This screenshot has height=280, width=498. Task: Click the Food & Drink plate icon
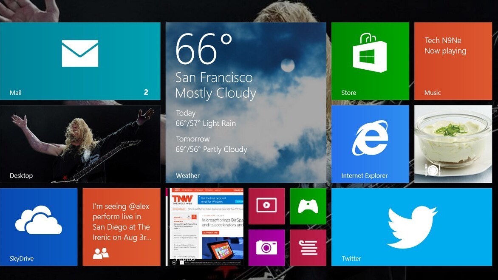(x=433, y=170)
